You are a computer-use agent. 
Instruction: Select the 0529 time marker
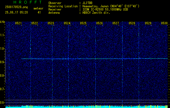click(x=148, y=23)
